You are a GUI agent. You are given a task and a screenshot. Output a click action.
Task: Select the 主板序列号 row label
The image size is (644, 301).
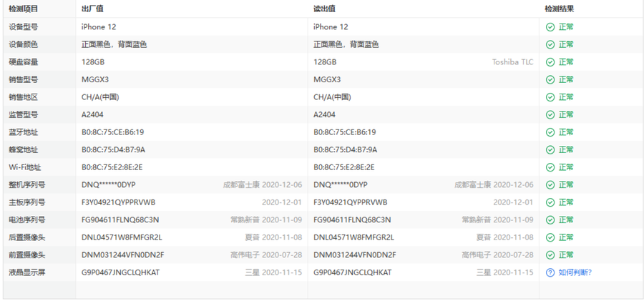tap(27, 202)
